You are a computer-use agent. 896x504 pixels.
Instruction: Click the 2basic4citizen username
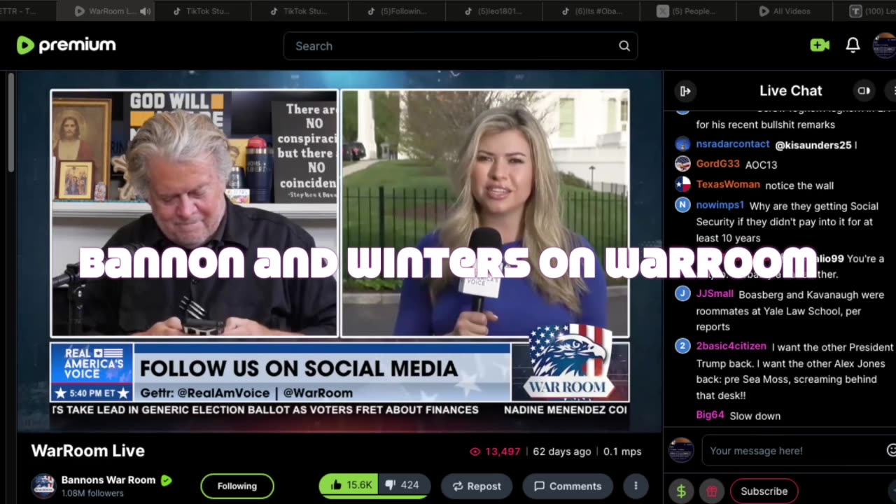pos(731,346)
